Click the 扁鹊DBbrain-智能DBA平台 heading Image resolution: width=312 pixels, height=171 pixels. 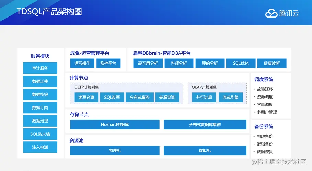pyautogui.click(x=162, y=53)
